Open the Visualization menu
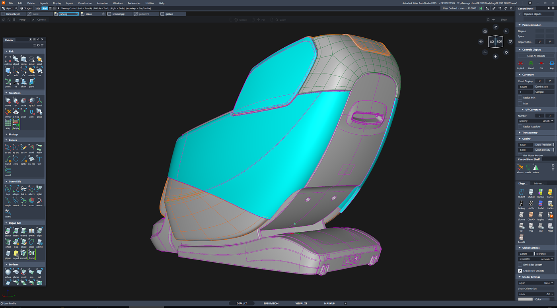557x308 pixels. tap(85, 3)
